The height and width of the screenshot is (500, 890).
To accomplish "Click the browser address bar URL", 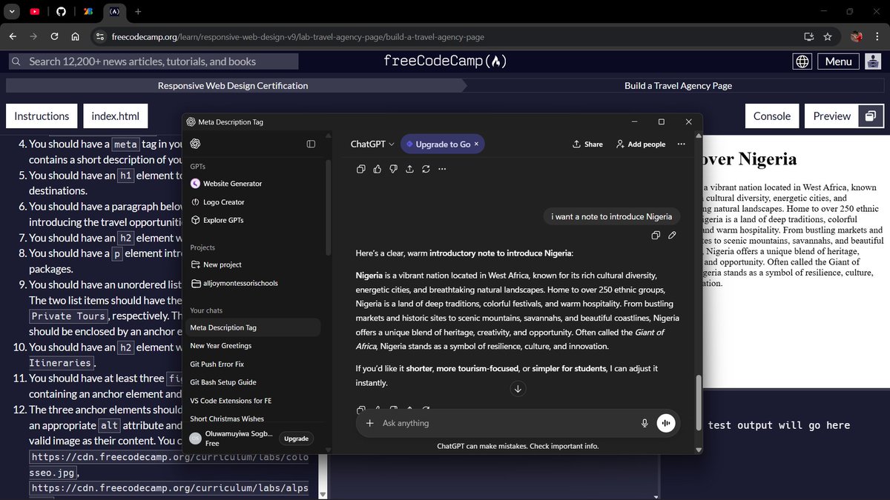I will tap(299, 36).
